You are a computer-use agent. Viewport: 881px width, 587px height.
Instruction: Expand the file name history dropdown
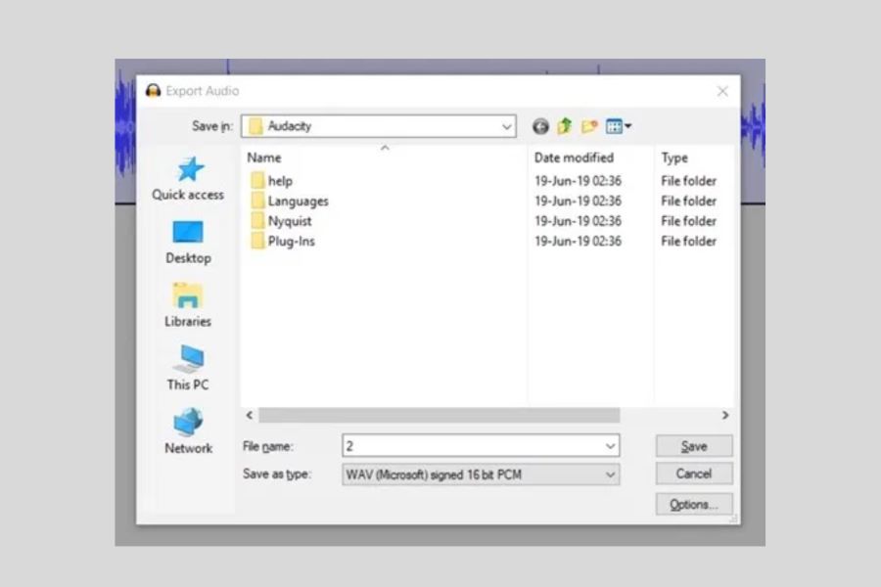(x=608, y=445)
